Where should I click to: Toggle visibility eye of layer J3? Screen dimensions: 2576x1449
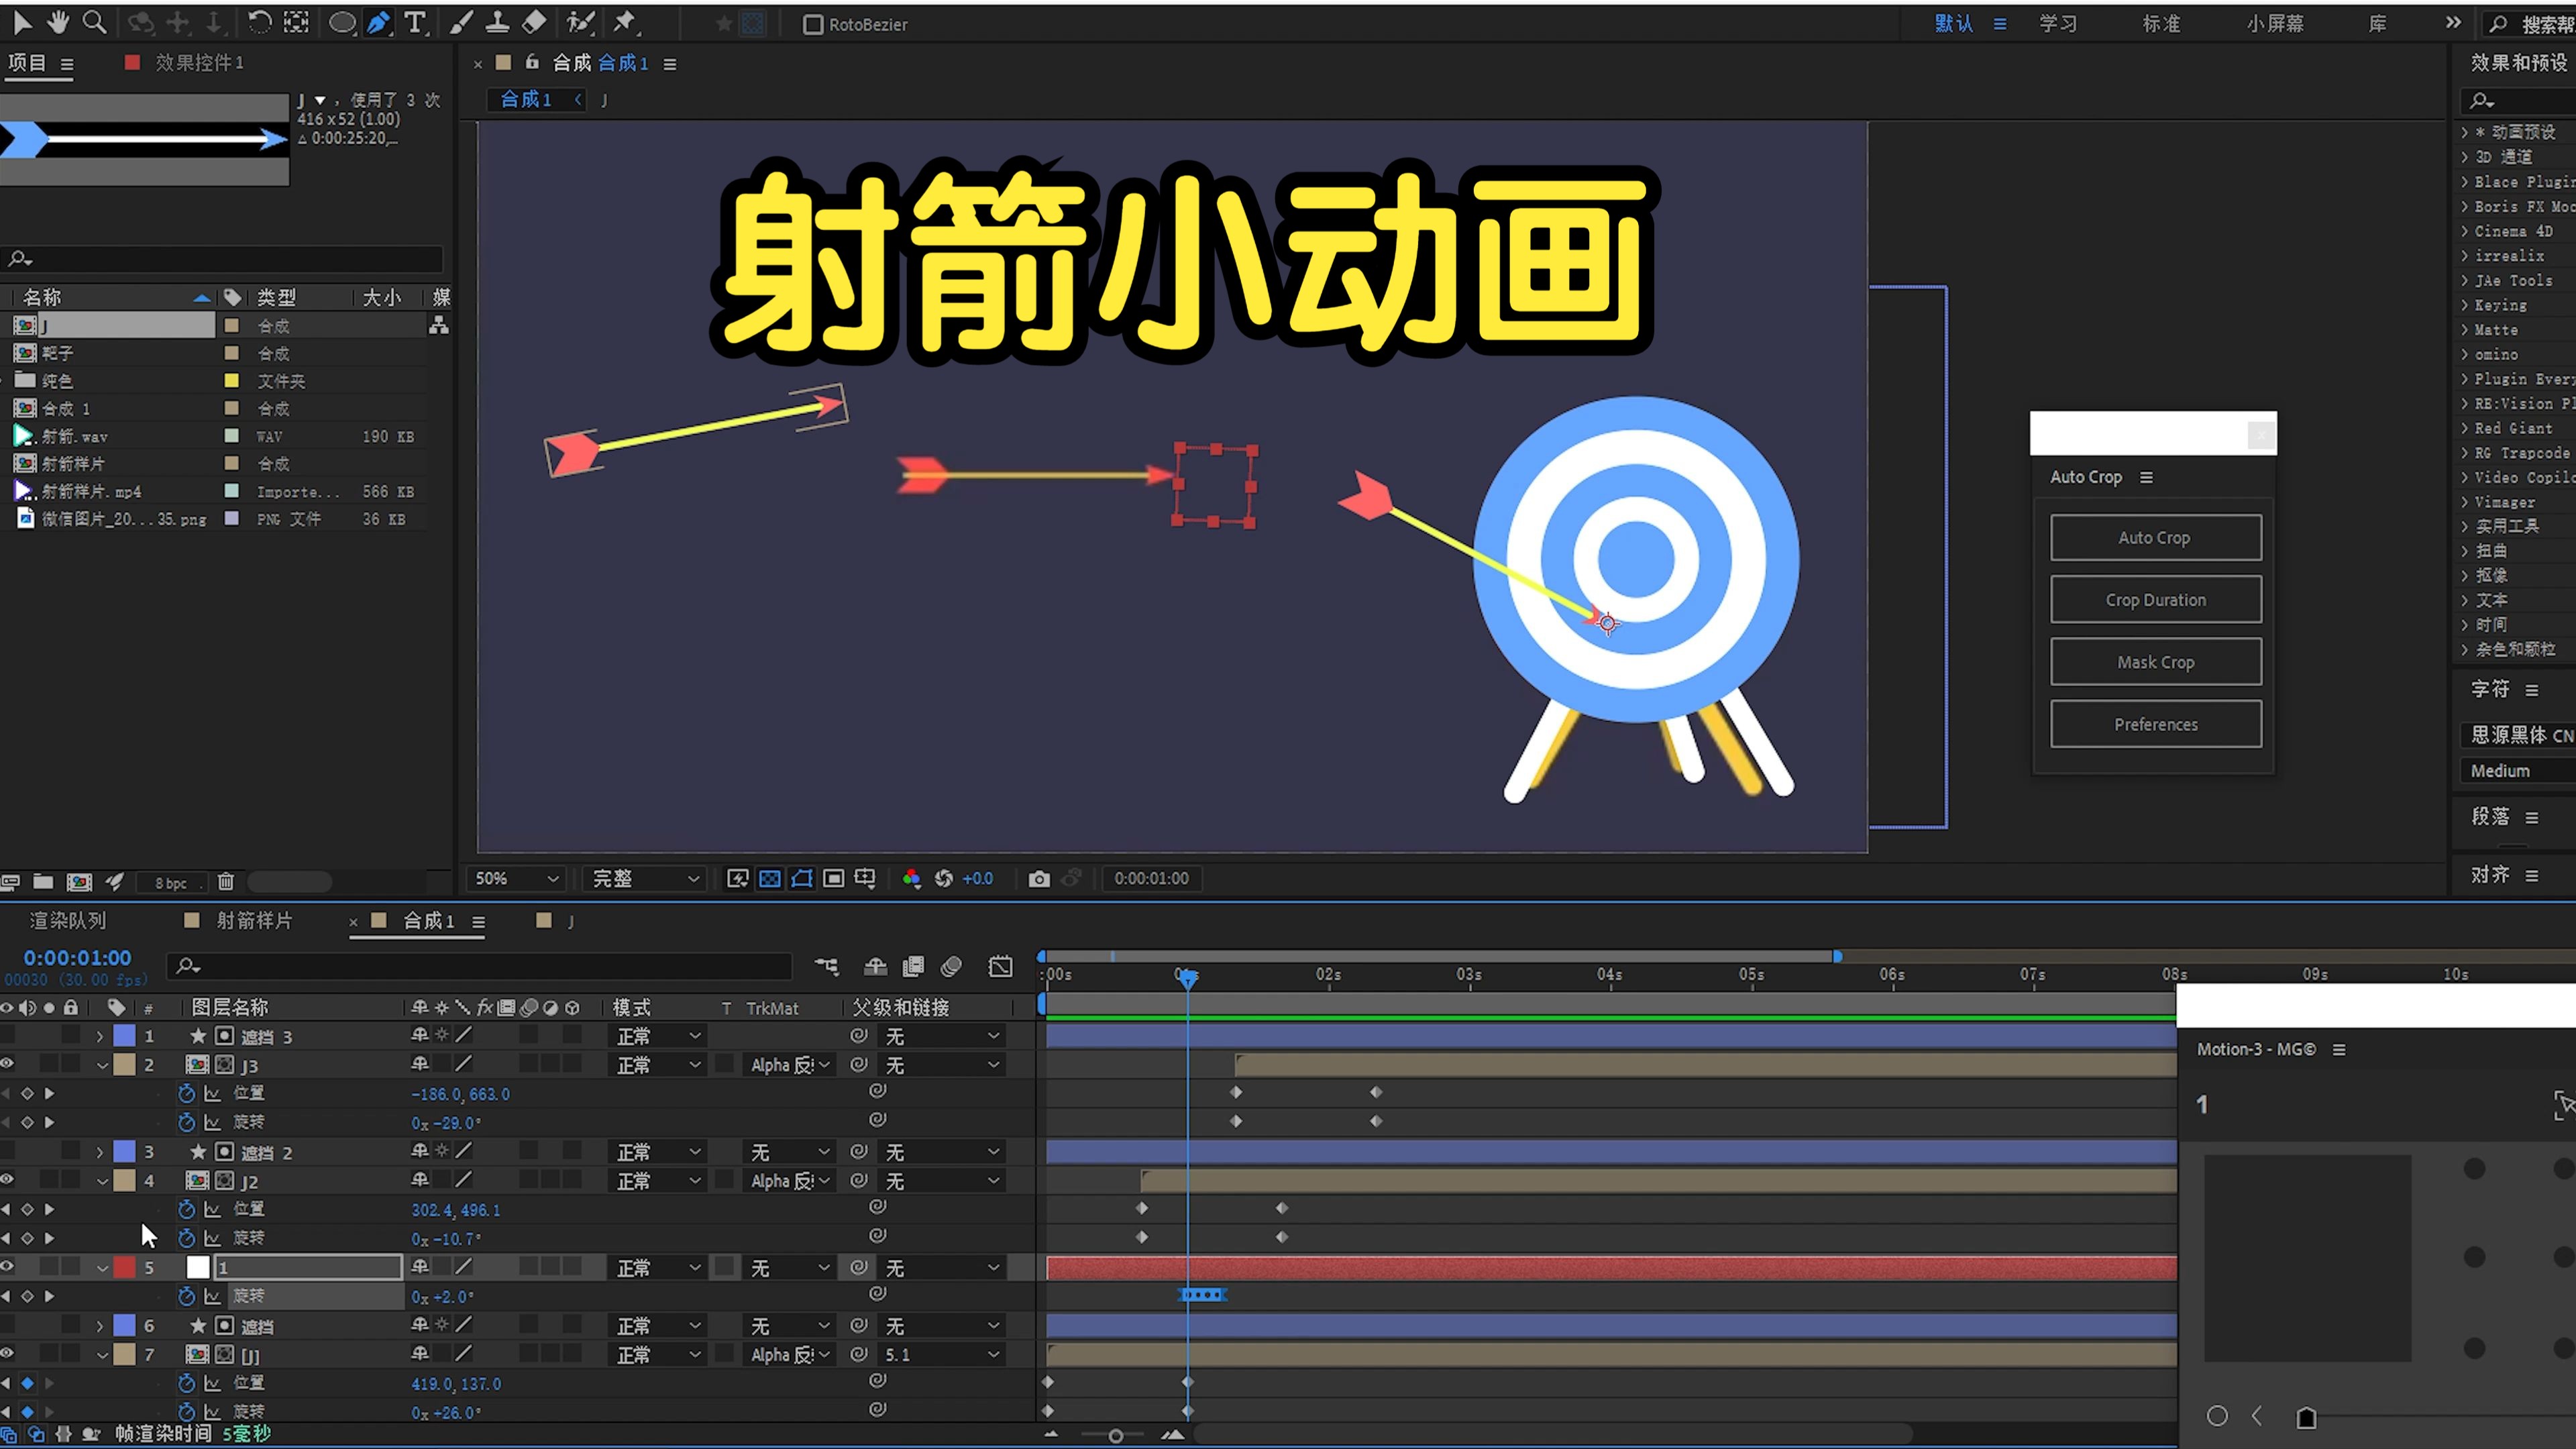pyautogui.click(x=7, y=1064)
